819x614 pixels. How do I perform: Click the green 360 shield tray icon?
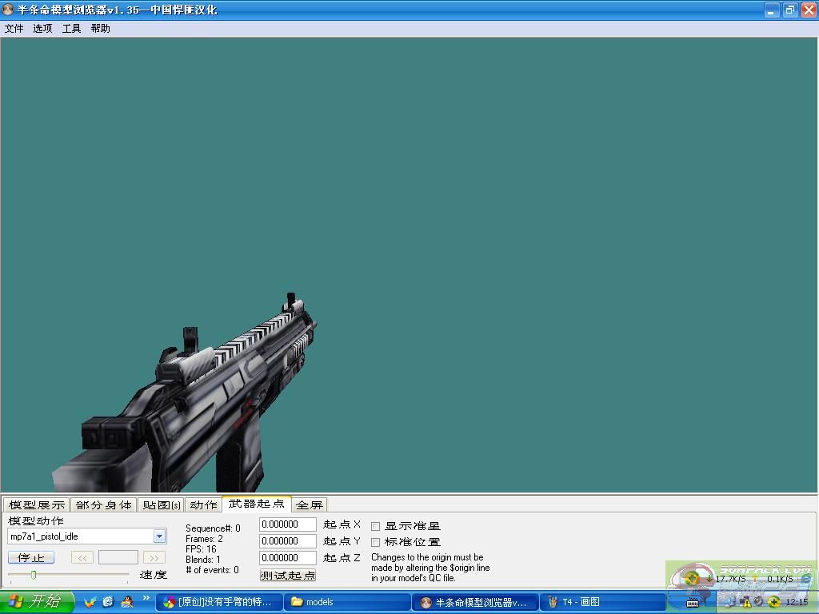pyautogui.click(x=774, y=602)
